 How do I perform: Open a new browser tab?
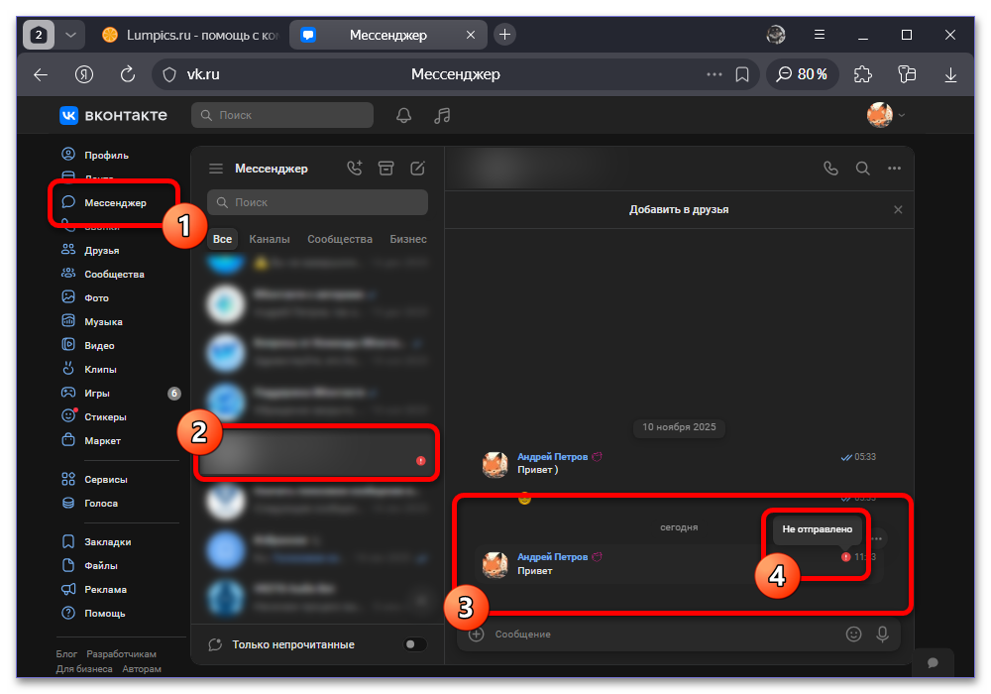coord(504,35)
